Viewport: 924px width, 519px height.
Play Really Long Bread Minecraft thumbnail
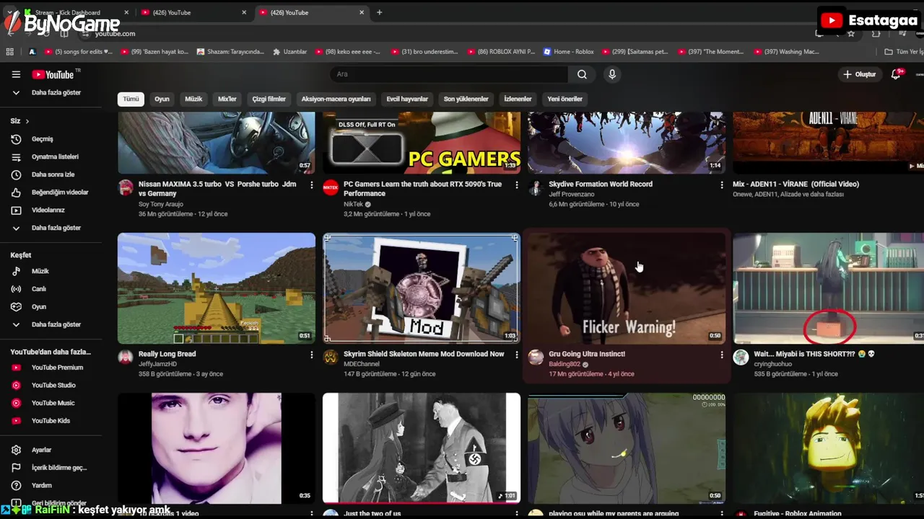217,288
